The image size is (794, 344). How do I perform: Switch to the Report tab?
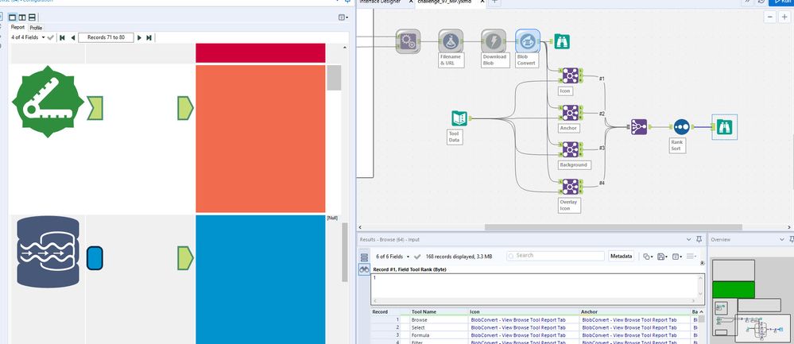17,27
